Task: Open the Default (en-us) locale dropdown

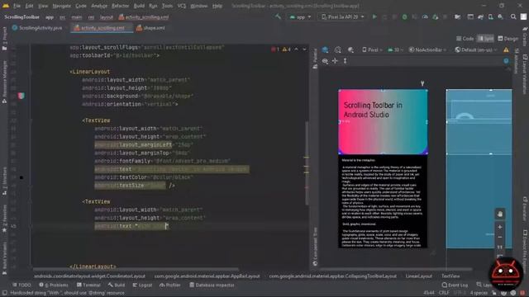Action: [x=476, y=49]
